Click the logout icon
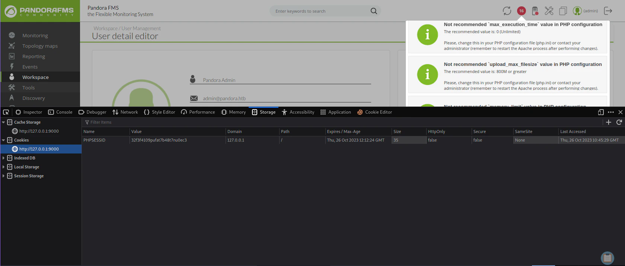Viewport: 625px width, 266px height. 608,11
